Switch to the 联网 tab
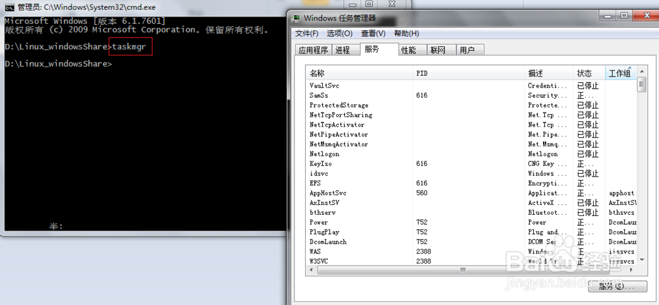The image size is (659, 305). (x=442, y=50)
